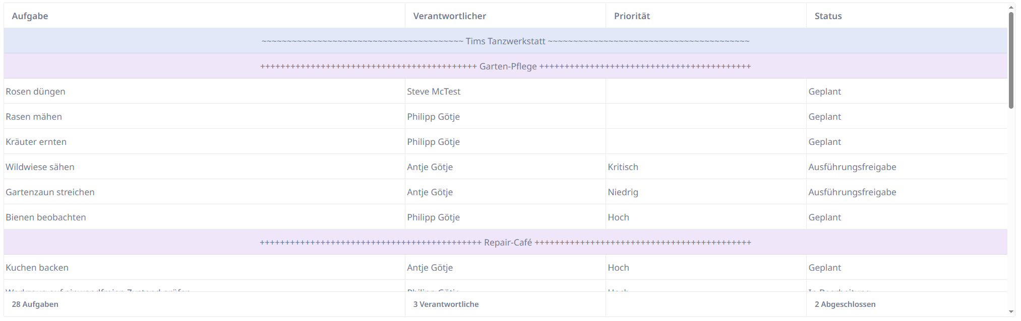Screen dimensions: 1021x321
Task: Select the group header Tims Tanzwerkstatt
Action: coord(504,41)
